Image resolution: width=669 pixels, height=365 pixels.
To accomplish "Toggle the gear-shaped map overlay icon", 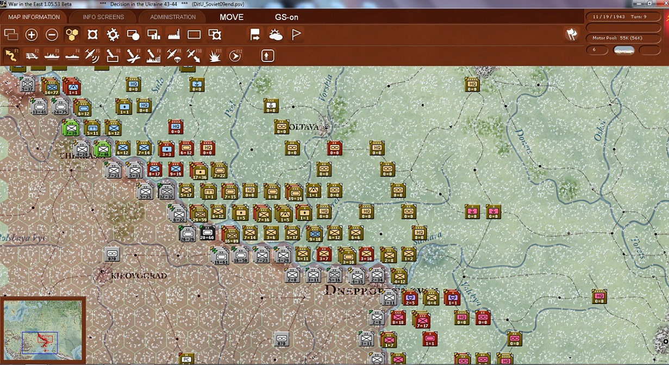I will [112, 35].
